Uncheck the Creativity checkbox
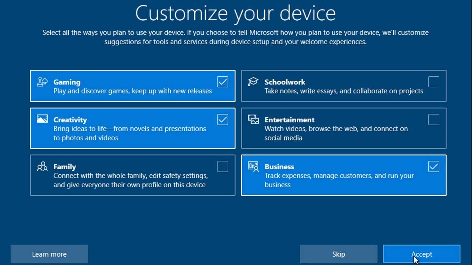 (222, 119)
